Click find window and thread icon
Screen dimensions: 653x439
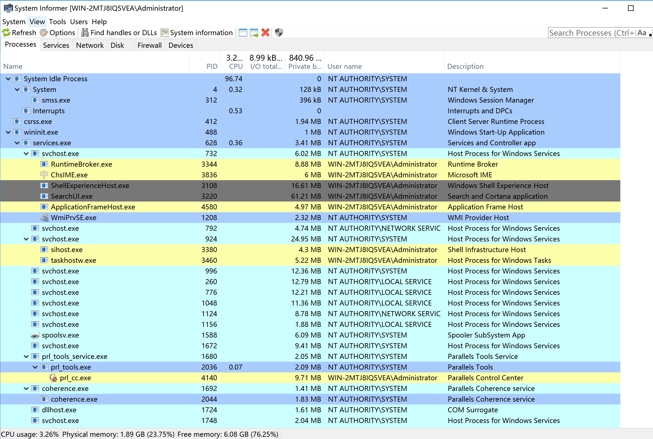click(x=254, y=33)
